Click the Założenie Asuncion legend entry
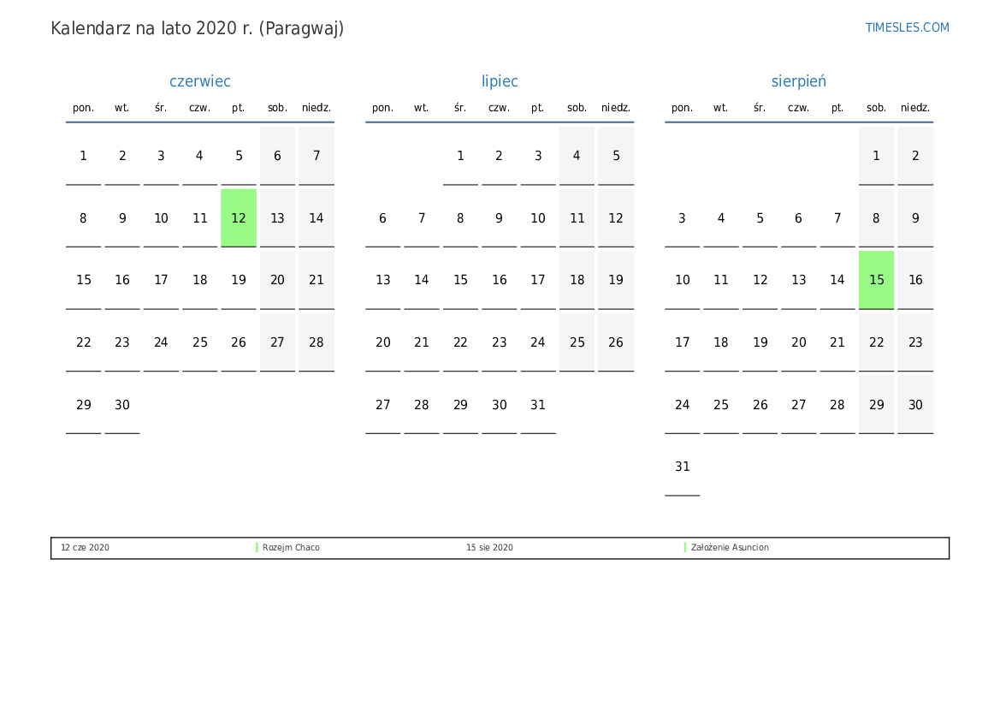This screenshot has height=708, width=1000. [730, 548]
